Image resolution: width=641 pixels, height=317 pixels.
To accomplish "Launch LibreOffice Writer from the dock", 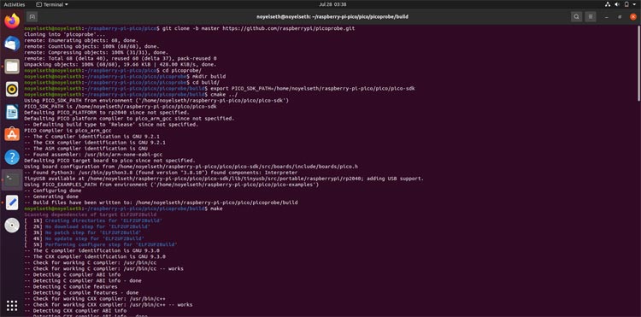I will tap(12, 112).
